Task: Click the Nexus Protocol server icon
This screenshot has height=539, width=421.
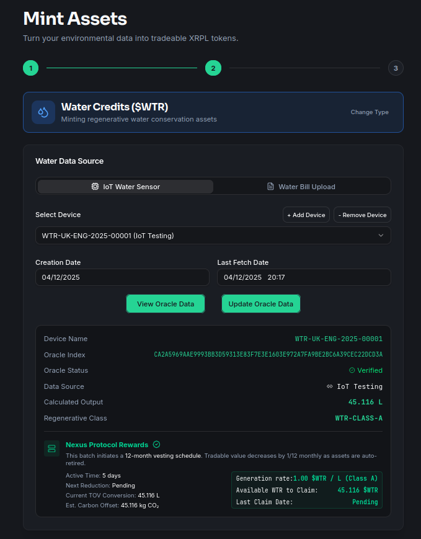Action: [51, 448]
